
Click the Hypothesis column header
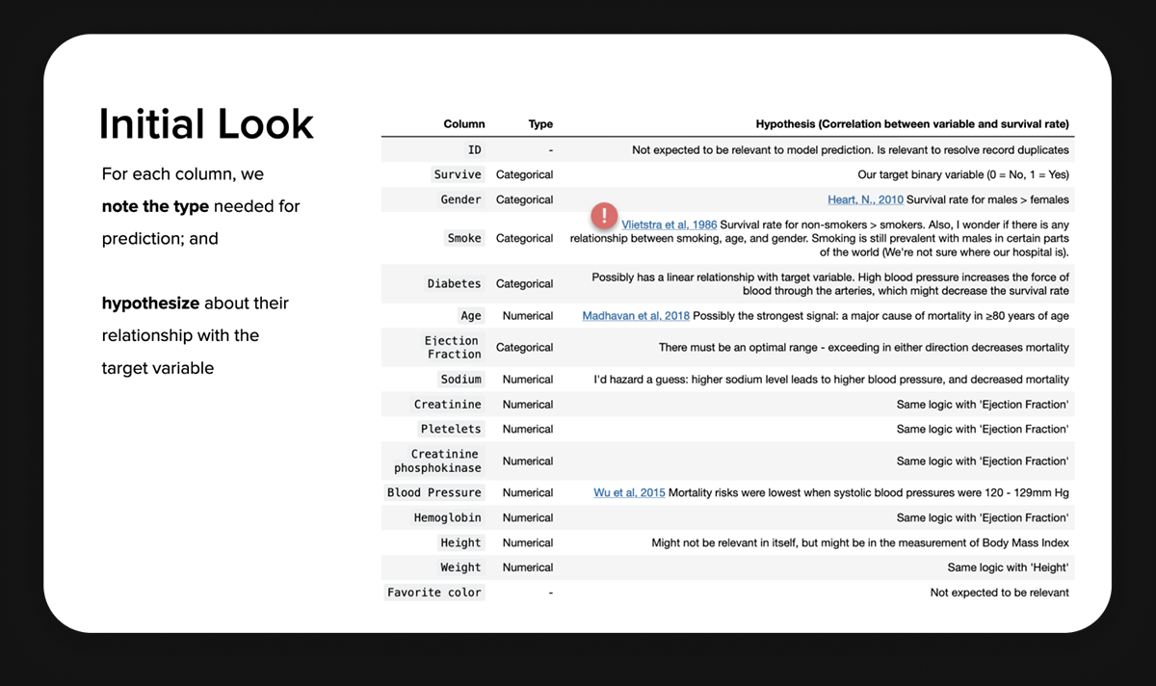(911, 124)
